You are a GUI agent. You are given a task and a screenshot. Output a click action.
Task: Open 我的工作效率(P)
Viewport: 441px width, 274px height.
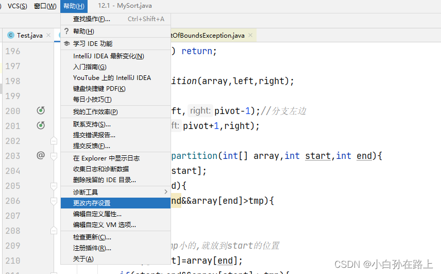click(115, 112)
